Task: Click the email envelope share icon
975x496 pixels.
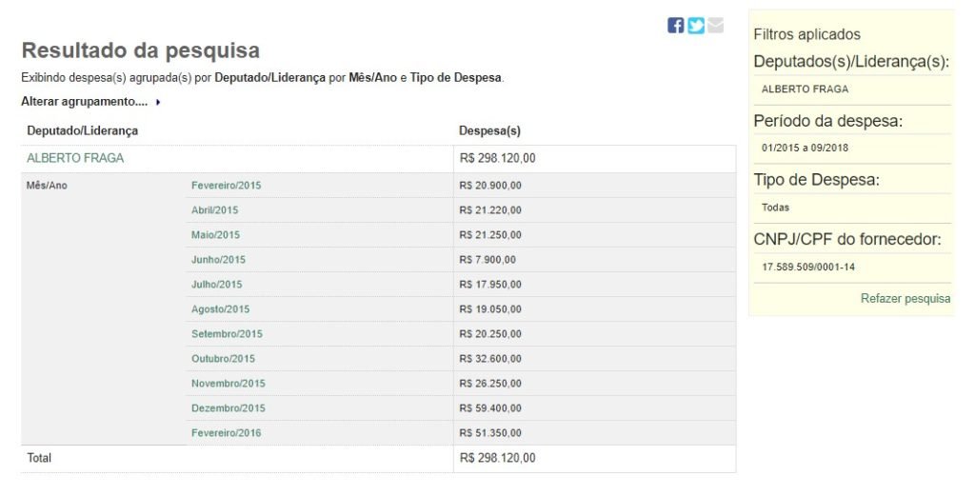Action: click(716, 26)
